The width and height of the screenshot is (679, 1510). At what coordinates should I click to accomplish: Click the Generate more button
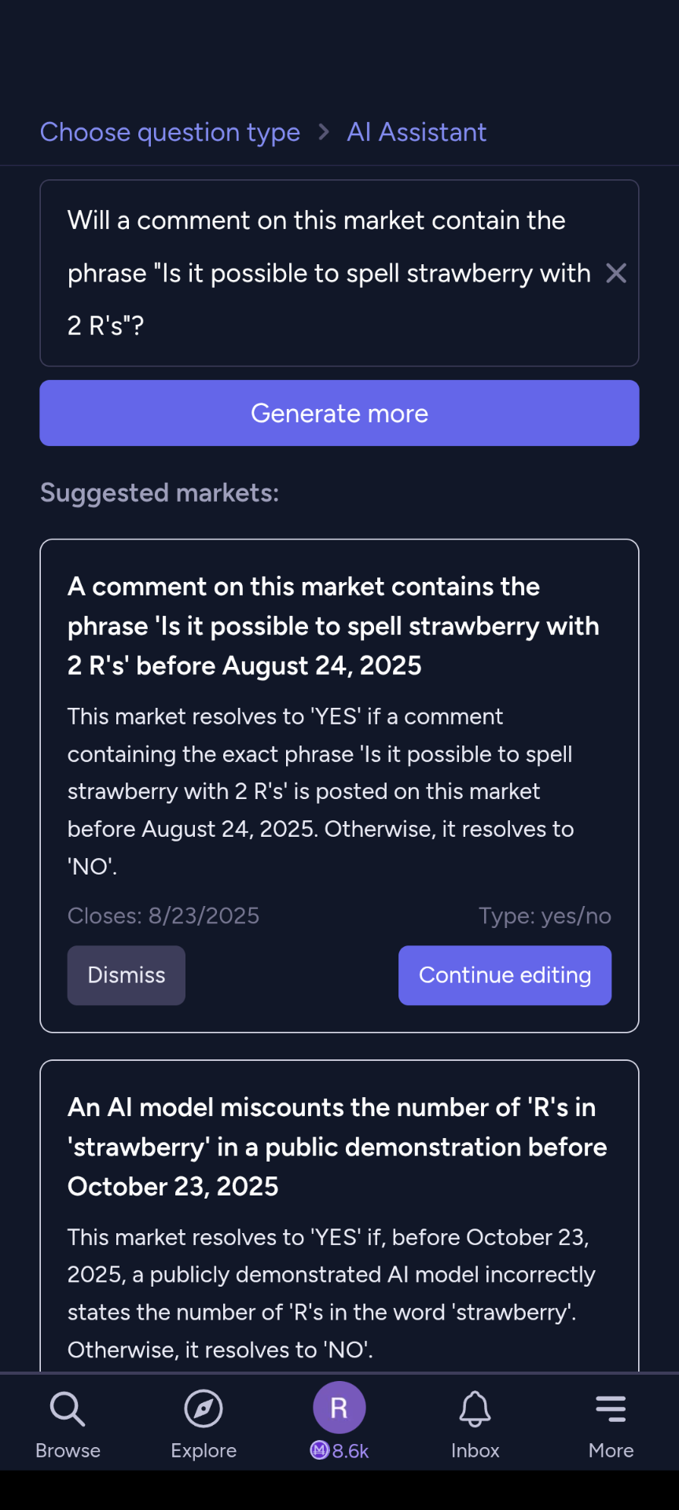[339, 413]
